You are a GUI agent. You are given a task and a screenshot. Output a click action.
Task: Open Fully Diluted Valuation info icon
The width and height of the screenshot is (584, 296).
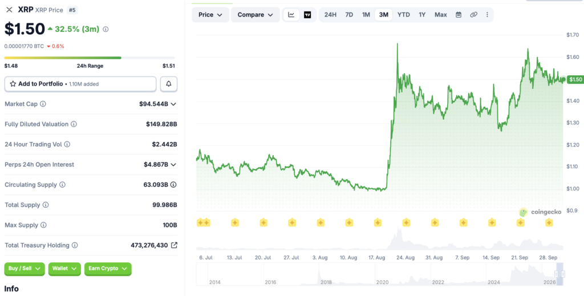[x=74, y=124]
